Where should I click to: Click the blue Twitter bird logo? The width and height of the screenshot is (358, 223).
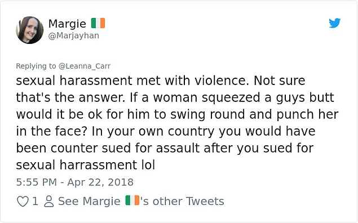pyautogui.click(x=334, y=23)
